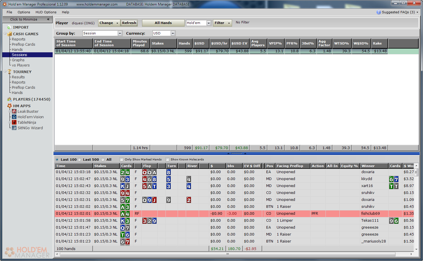This screenshot has height=261, width=423.
Task: Click the PLAYERS group icon
Action: coord(9,99)
